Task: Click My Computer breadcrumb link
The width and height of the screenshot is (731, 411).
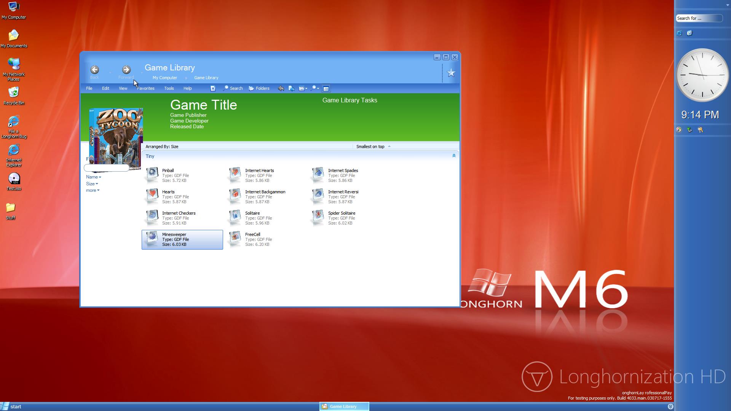Action: 165,78
